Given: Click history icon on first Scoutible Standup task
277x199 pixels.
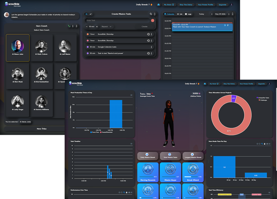Looking at the screenshot, I should [x=148, y=34].
